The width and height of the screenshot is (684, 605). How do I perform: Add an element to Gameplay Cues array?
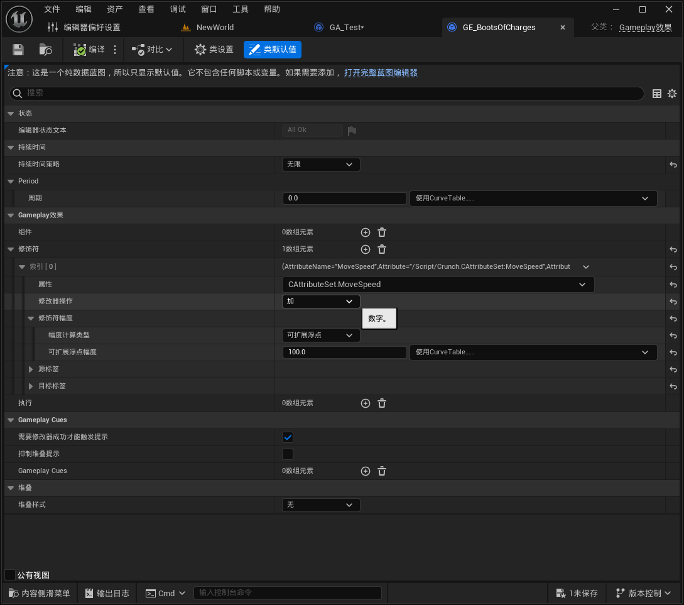(366, 471)
